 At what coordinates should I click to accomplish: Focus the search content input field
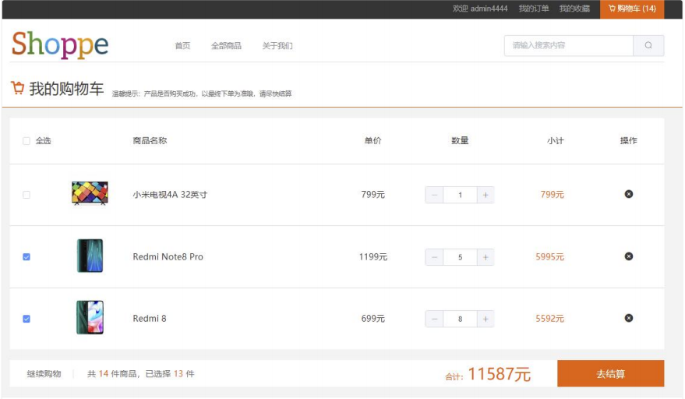pyautogui.click(x=568, y=45)
